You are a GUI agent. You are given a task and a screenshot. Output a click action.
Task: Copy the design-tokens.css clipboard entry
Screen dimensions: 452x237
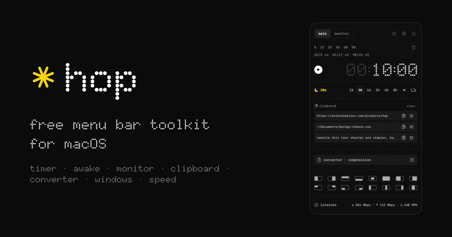pos(403,127)
